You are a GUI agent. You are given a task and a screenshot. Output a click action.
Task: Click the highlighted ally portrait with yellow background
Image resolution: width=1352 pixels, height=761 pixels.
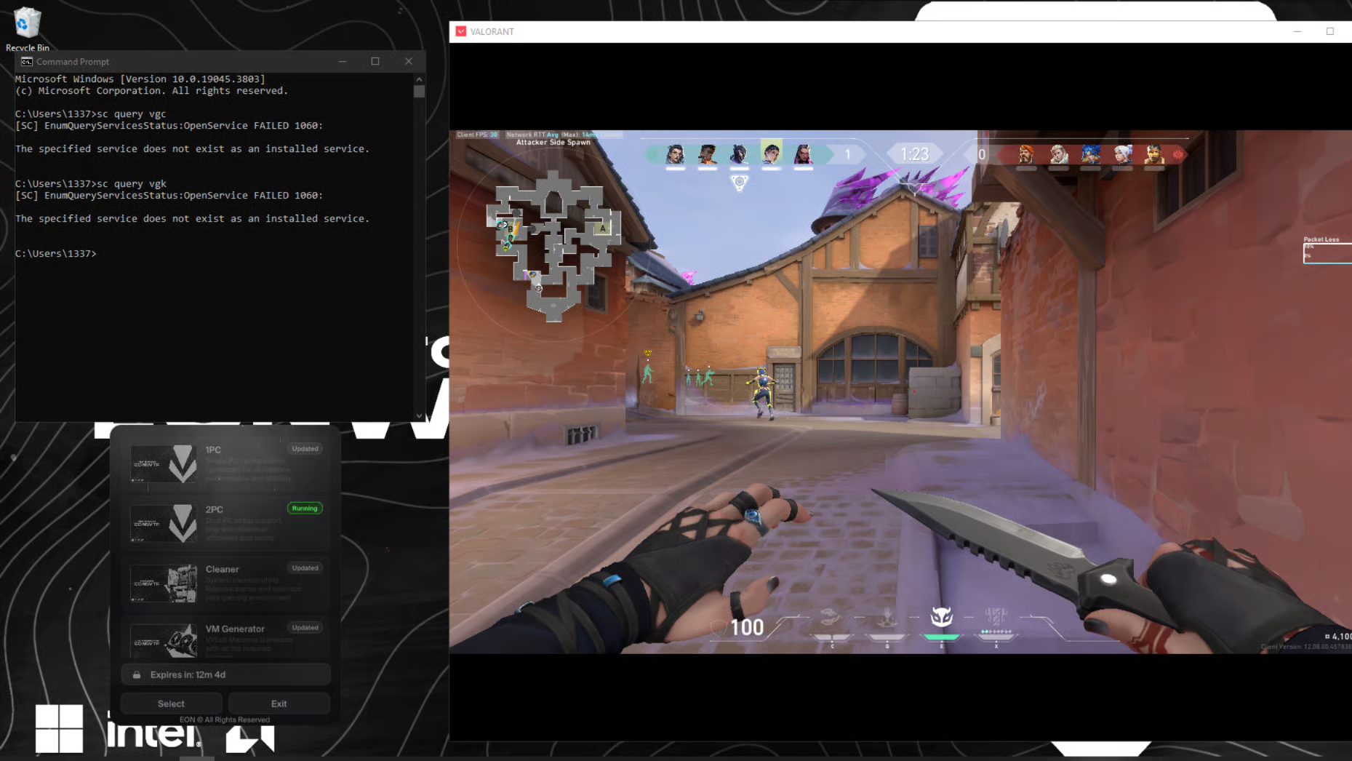coord(771,153)
